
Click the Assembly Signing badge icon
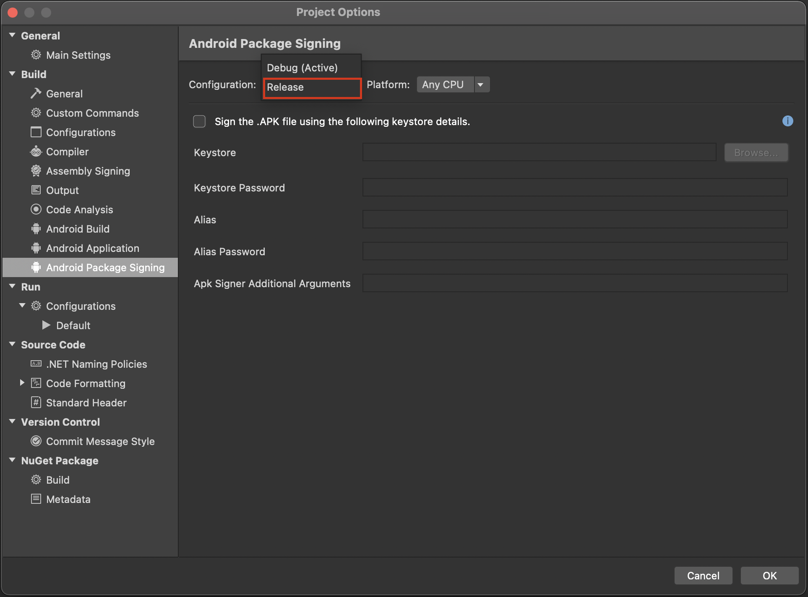36,171
